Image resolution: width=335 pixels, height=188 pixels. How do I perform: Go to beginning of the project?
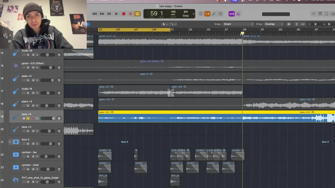point(109,14)
